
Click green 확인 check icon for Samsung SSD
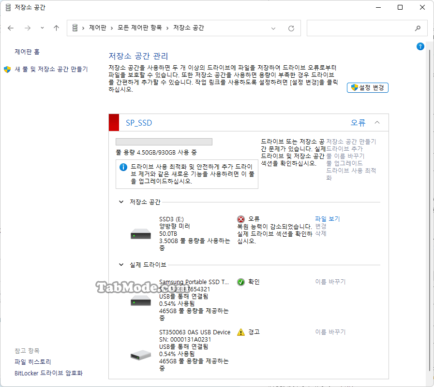pyautogui.click(x=241, y=282)
